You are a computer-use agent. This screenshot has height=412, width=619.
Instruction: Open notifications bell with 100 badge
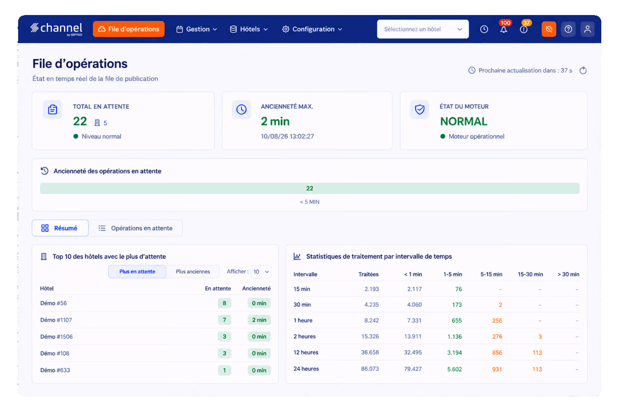coord(504,29)
